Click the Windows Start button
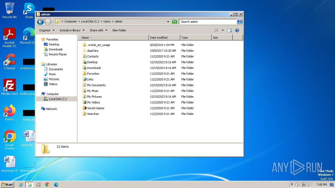This screenshot has height=188, width=335. click(x=7, y=184)
